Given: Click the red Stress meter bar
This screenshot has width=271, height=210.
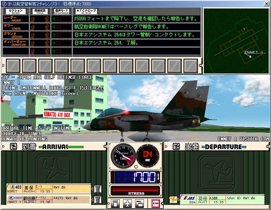Looking at the screenshot, I should pos(136,189).
